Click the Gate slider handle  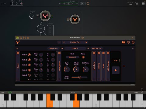[80, 77]
